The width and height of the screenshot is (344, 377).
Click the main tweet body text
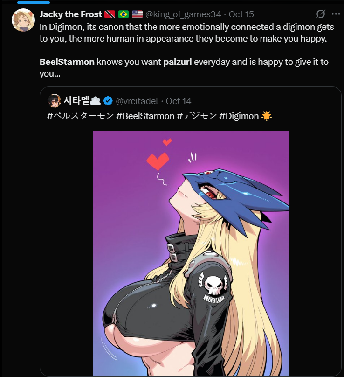point(187,50)
